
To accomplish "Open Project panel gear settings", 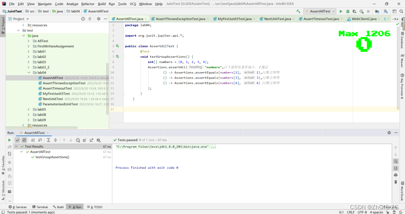I will pyautogui.click(x=99, y=19).
